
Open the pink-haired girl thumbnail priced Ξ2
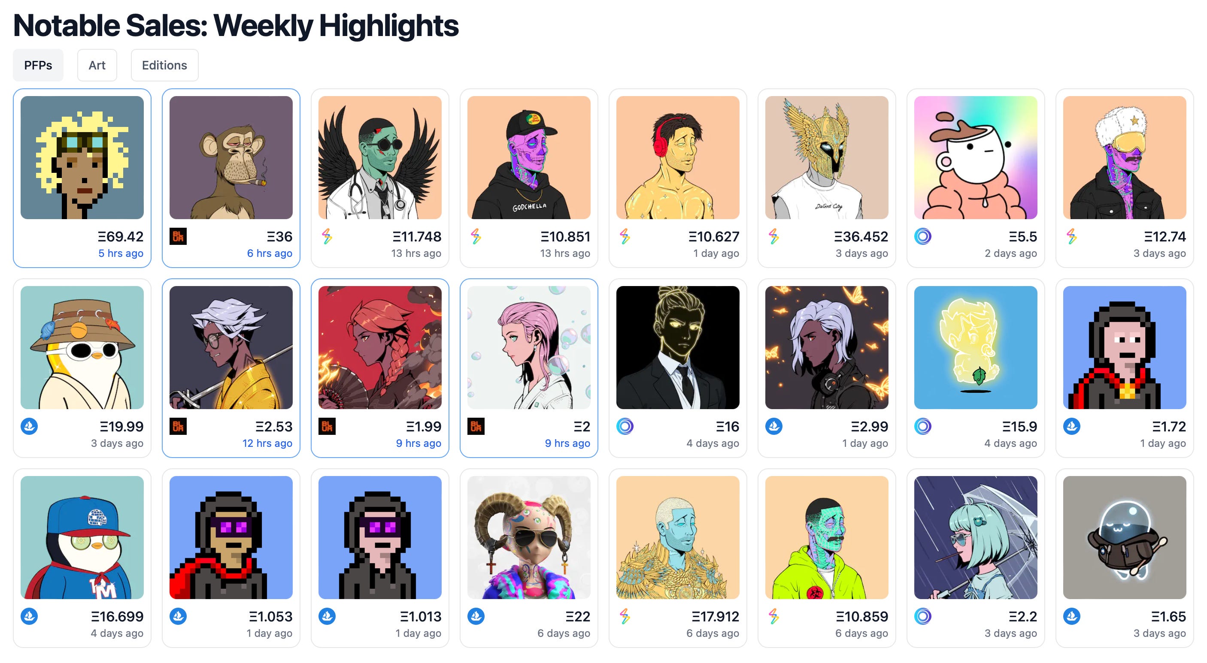point(529,348)
